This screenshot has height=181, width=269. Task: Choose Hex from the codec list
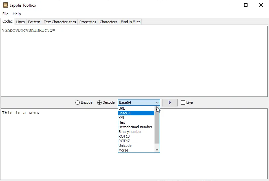(136, 122)
